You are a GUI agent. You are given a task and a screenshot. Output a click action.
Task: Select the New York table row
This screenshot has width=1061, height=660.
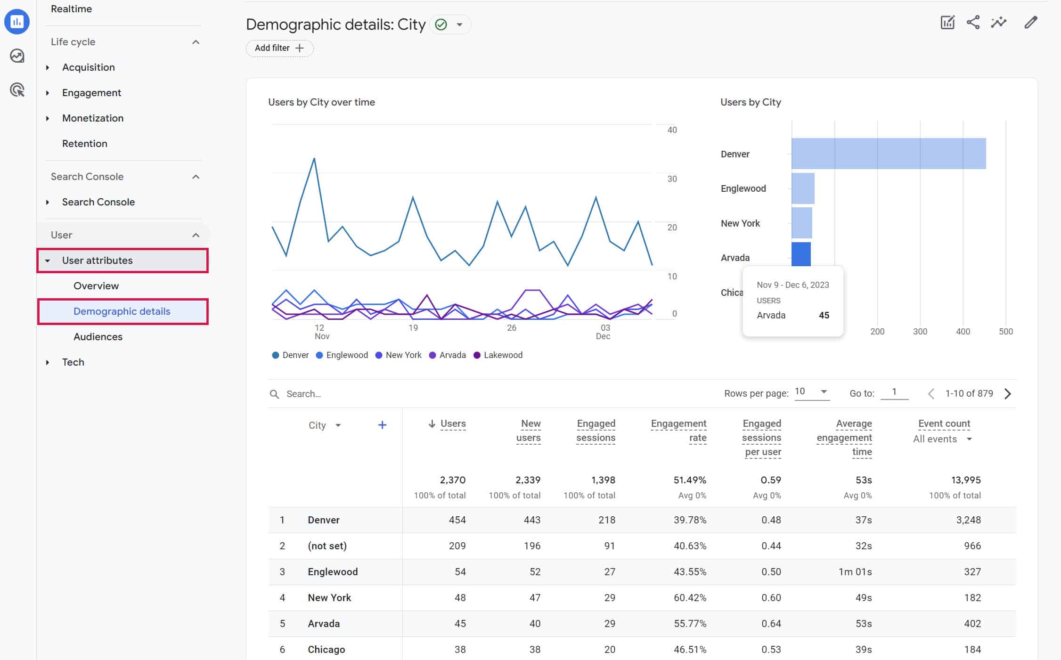(642, 598)
